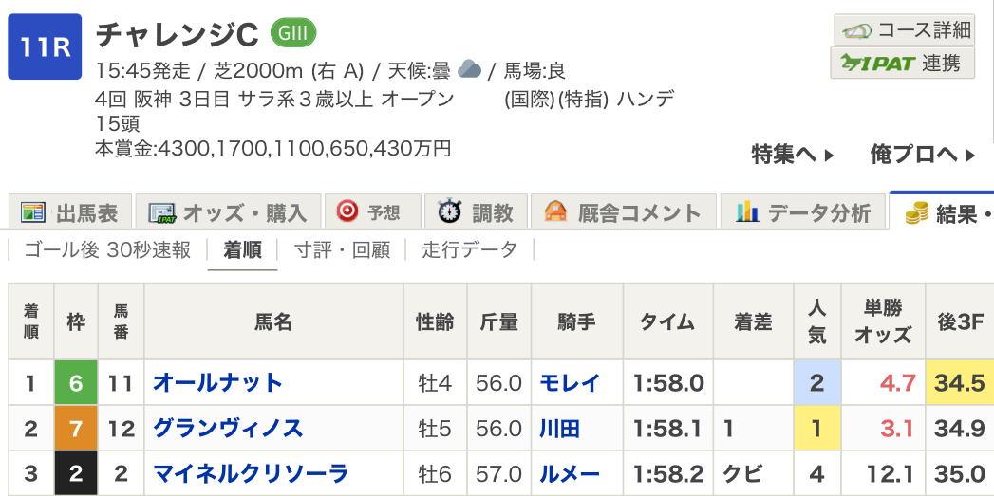The height and width of the screenshot is (496, 994).
Task: Click the cloudy weather icon
Action: coord(469,68)
